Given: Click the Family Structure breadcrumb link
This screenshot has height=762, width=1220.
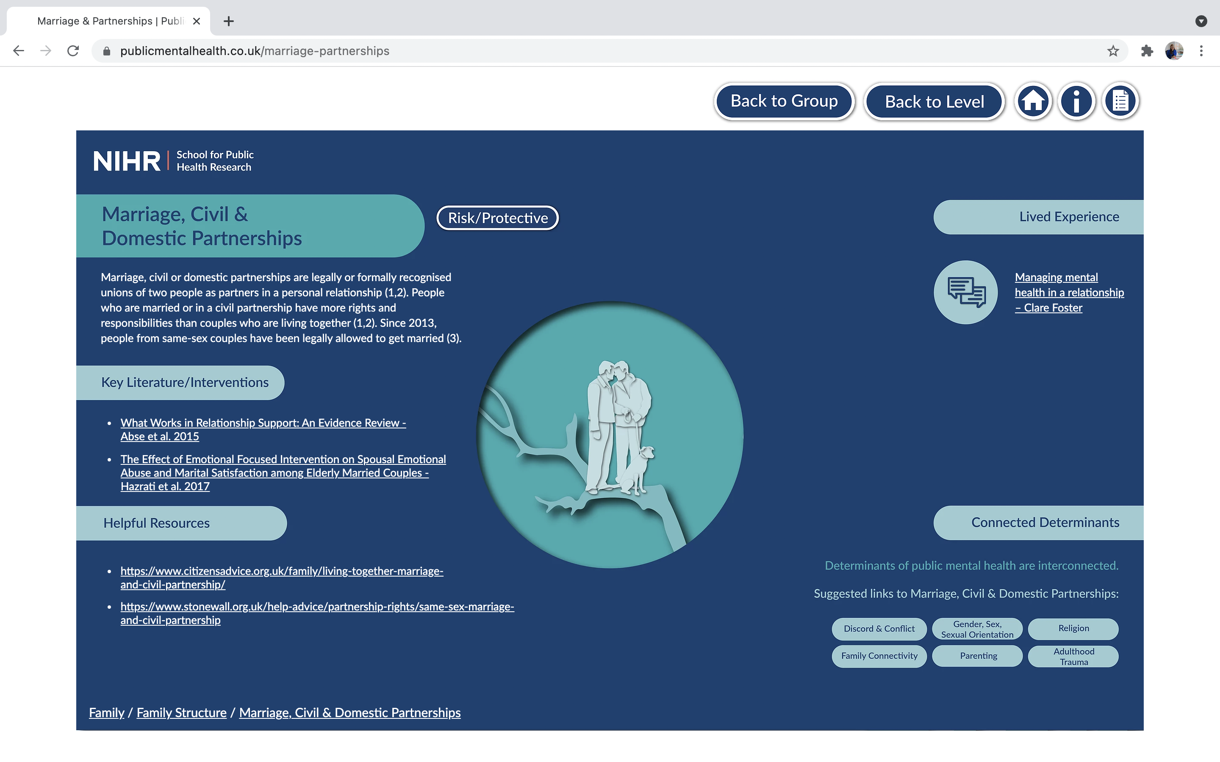Looking at the screenshot, I should point(181,712).
